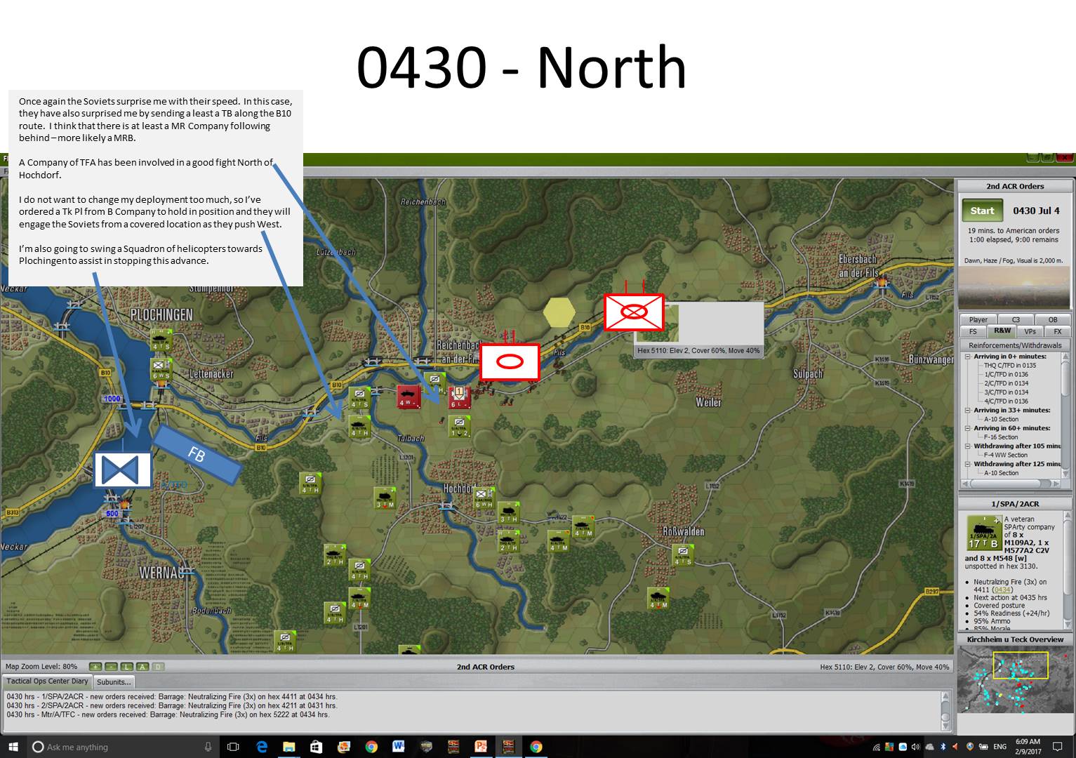Switch to the Player tab

978,319
